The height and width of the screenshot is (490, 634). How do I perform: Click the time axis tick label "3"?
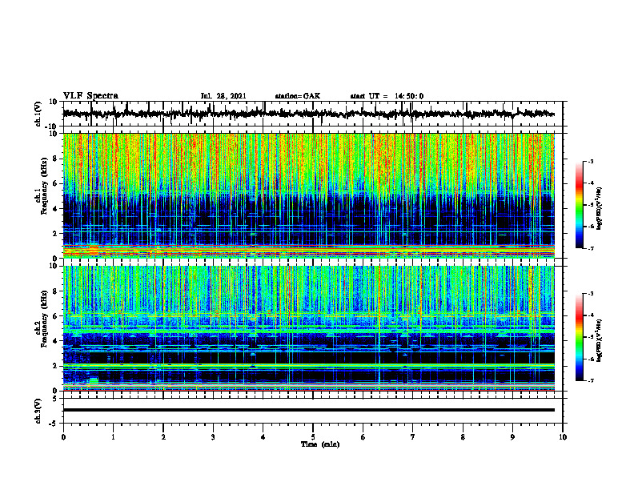click(213, 437)
